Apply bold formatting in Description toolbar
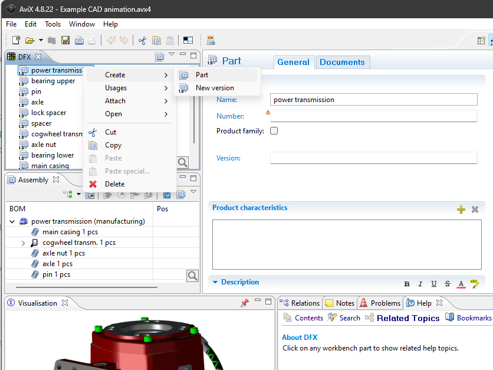 click(x=407, y=284)
